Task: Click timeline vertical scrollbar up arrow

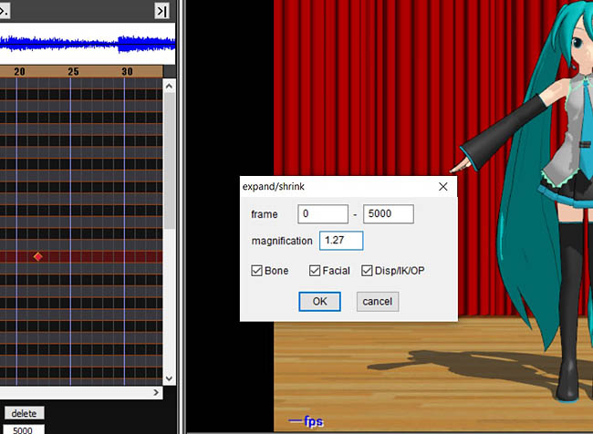Action: point(169,87)
